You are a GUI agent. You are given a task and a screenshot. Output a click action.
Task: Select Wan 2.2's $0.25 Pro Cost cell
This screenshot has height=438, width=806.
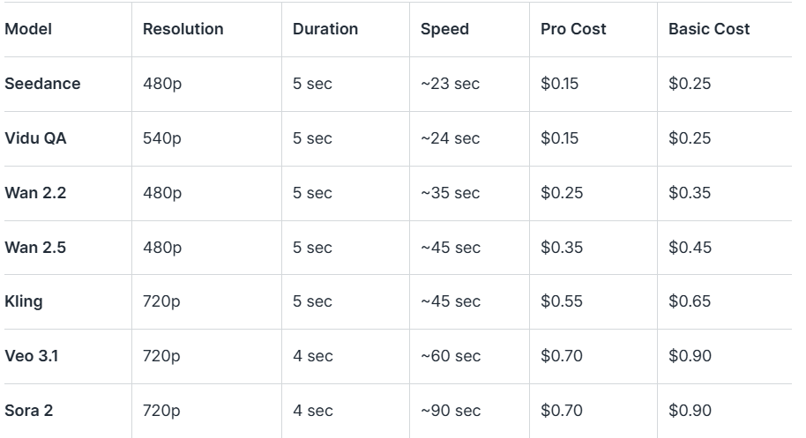tap(562, 193)
